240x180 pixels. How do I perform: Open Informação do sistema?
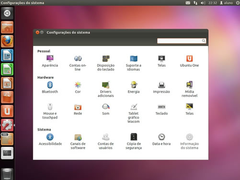click(x=189, y=142)
